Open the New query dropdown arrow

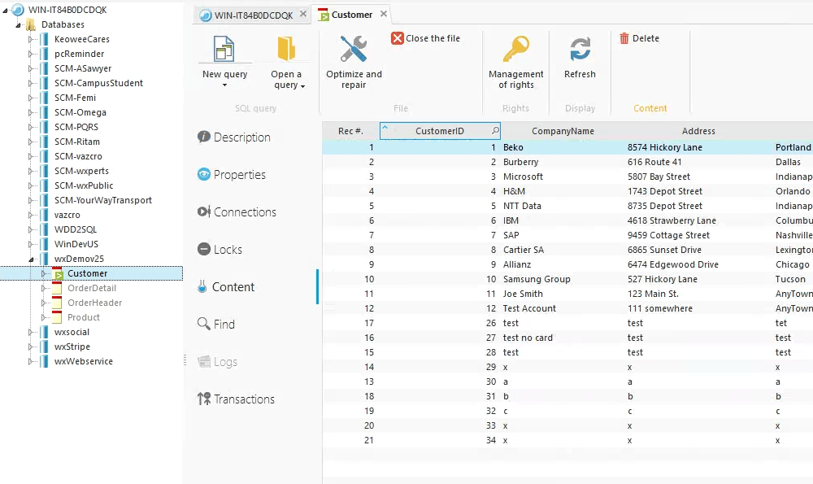tap(224, 85)
